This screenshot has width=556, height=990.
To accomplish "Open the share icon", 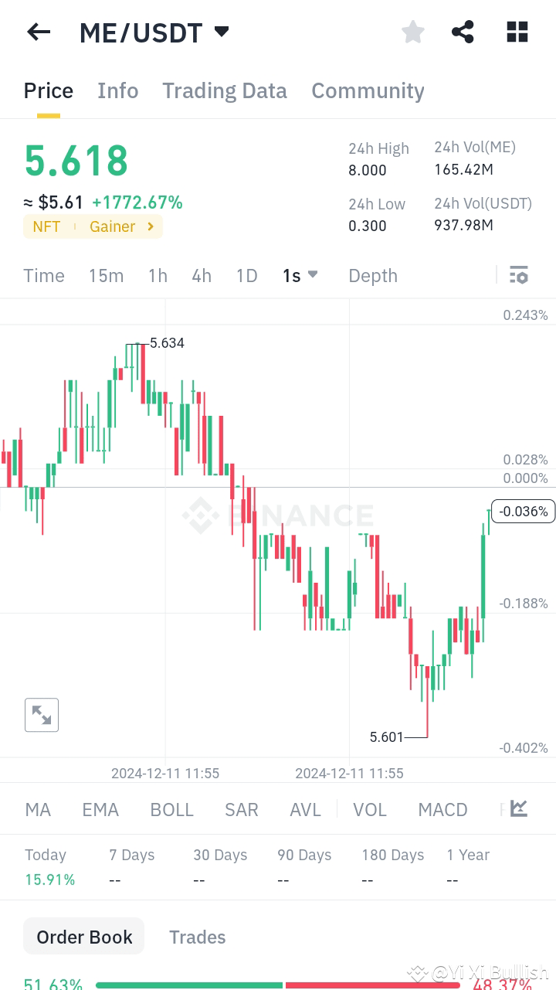I will 463,32.
